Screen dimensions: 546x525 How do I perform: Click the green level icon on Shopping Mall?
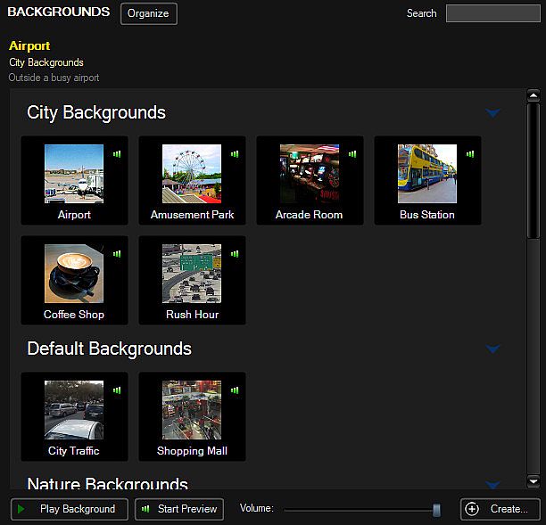click(235, 390)
